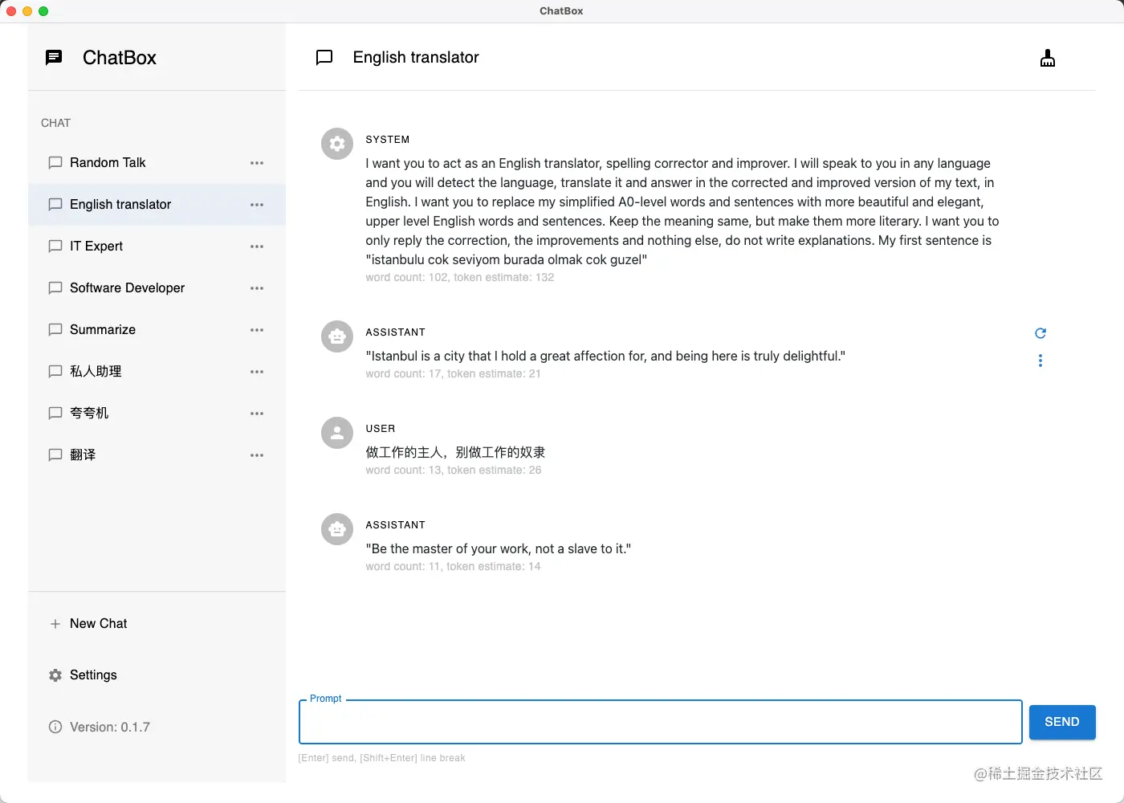Click chat bubble icon next to IT Expert

click(x=55, y=247)
